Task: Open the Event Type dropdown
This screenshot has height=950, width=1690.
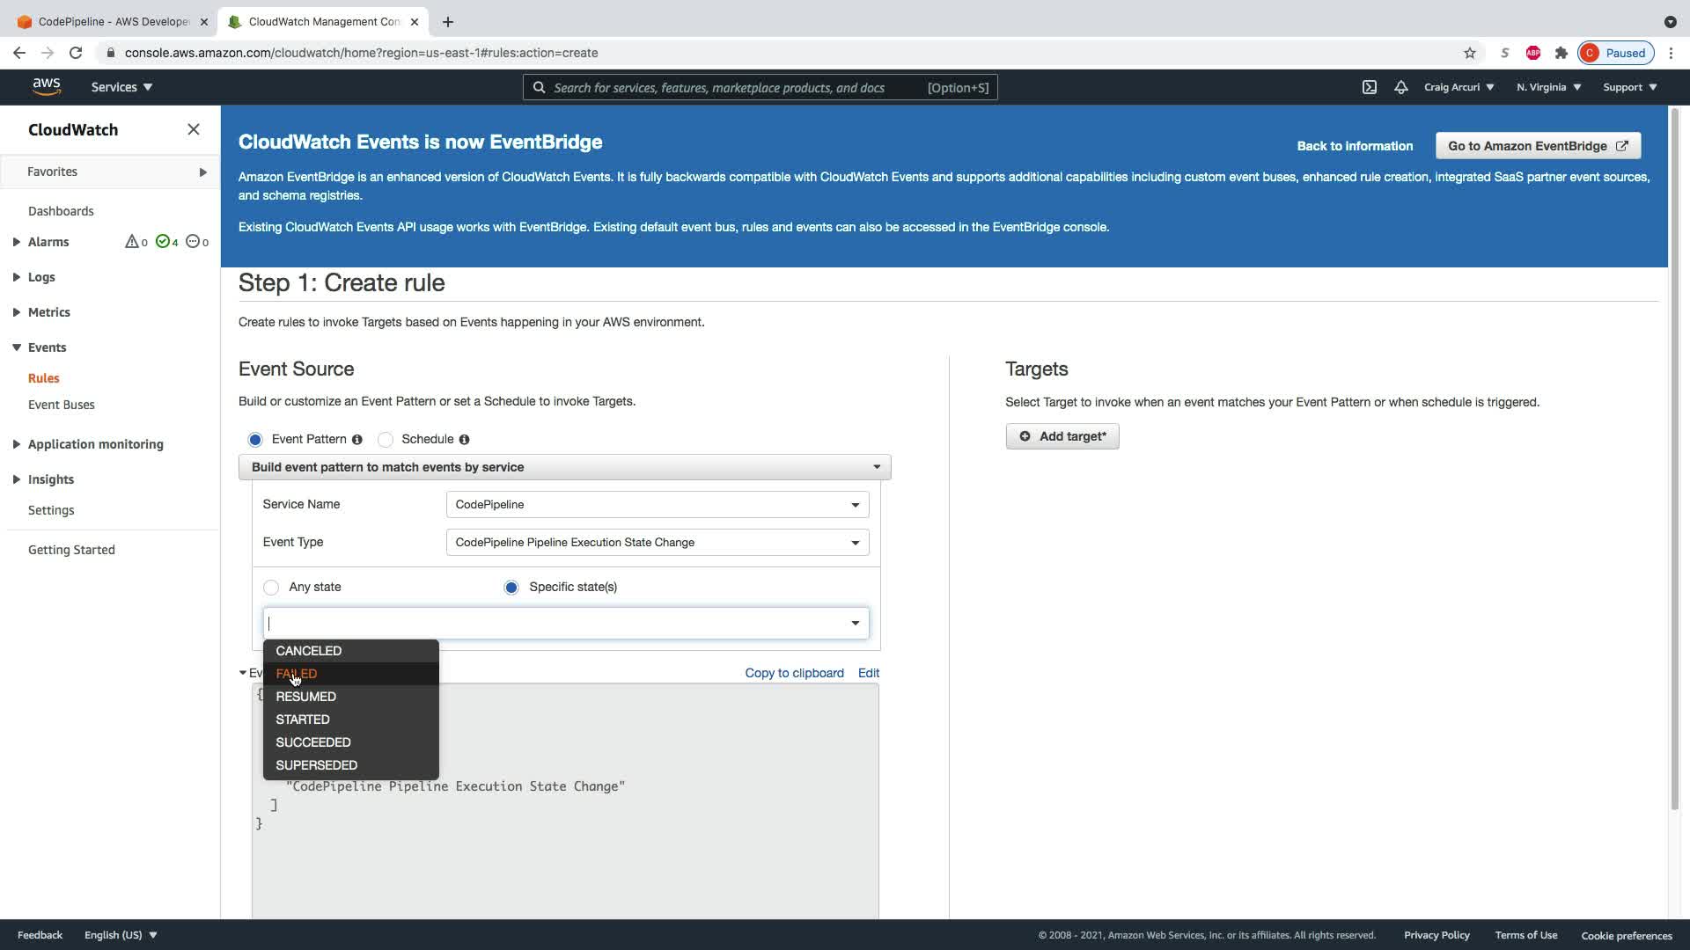Action: click(657, 543)
